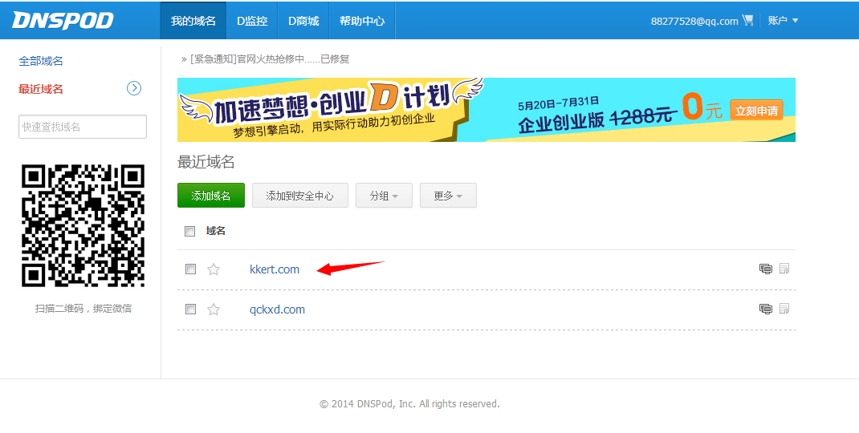Tick the select-all 域名 checkbox
Screen dimensions: 859x433
(190, 231)
